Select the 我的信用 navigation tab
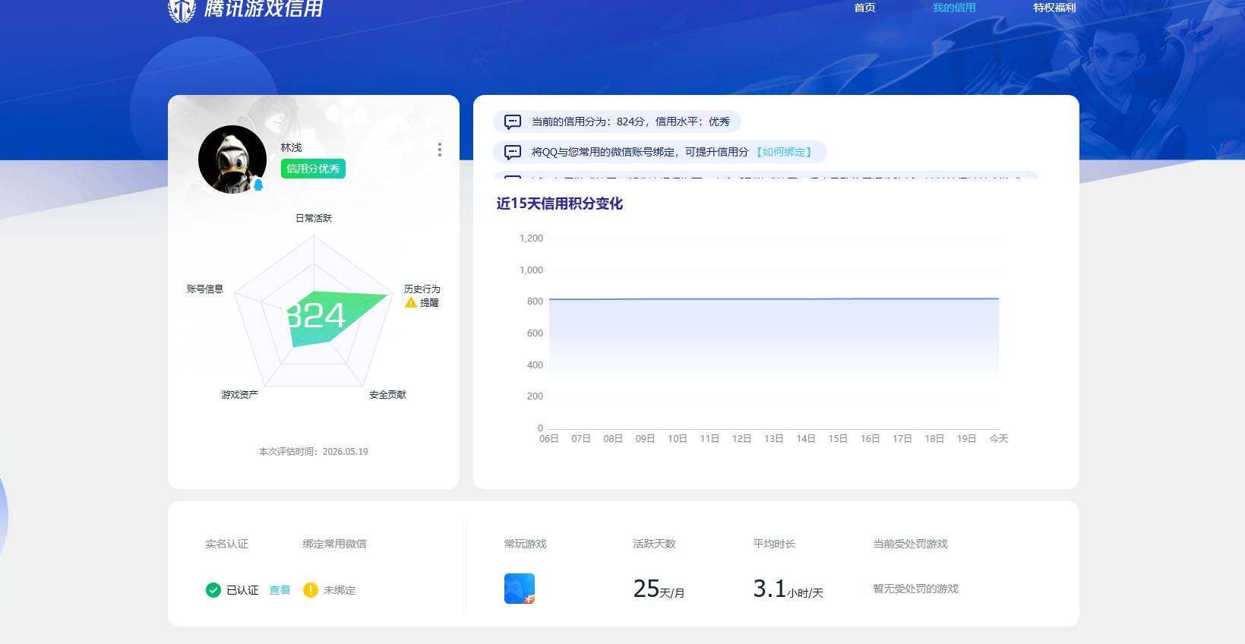 click(x=954, y=8)
